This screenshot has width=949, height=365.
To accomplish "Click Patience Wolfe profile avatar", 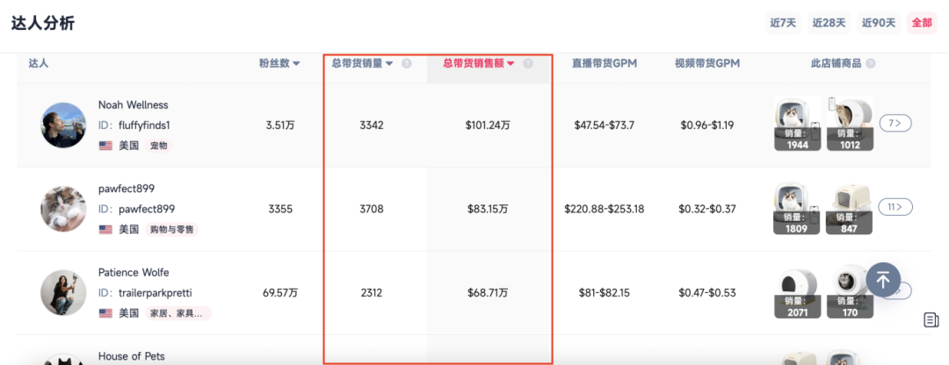I will [63, 293].
